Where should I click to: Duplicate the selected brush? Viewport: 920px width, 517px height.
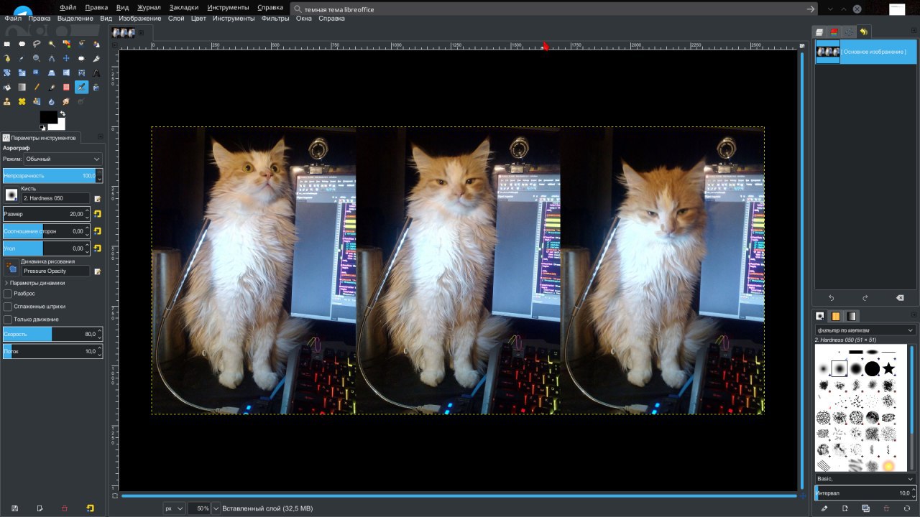click(865, 508)
